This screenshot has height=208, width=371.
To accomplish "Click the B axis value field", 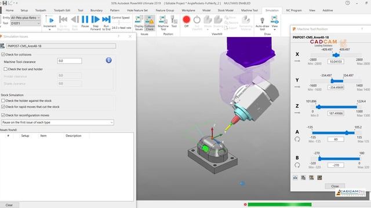I will coord(336,165).
